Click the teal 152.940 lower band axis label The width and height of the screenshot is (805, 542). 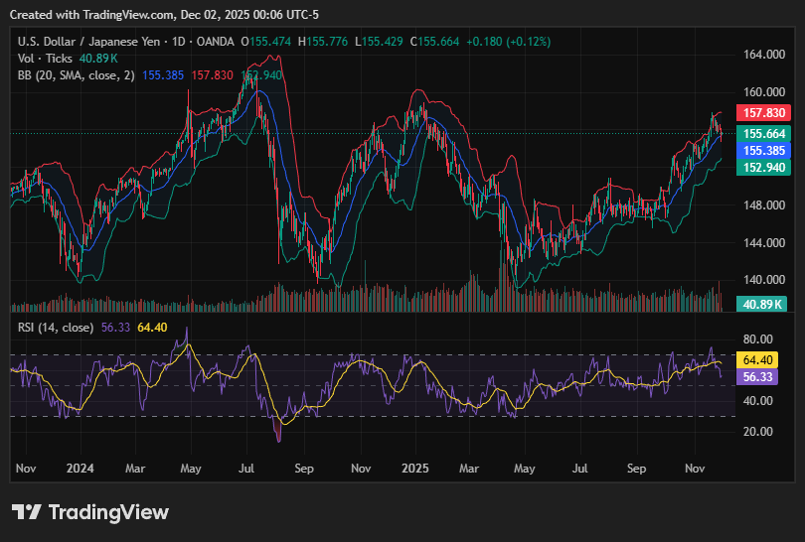tap(761, 168)
